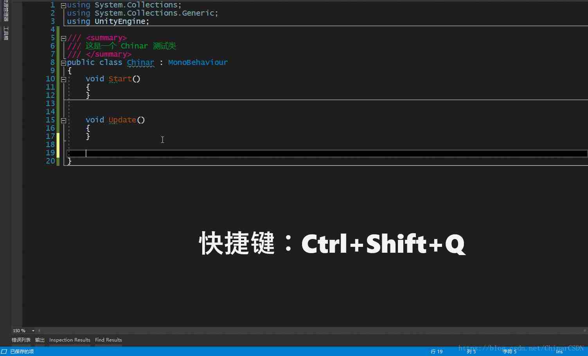Click the status bar window icon

click(4, 351)
